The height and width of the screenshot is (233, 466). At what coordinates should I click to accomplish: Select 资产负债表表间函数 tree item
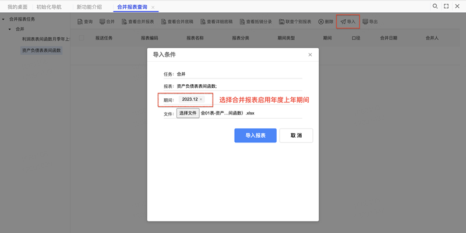click(41, 51)
